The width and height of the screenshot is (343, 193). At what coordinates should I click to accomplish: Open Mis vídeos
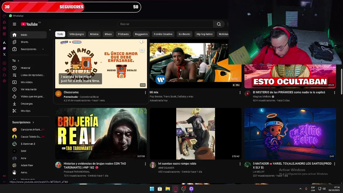(28, 82)
